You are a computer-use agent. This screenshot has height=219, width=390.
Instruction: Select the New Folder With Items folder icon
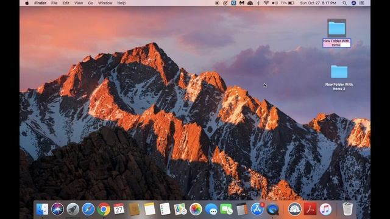click(x=336, y=28)
